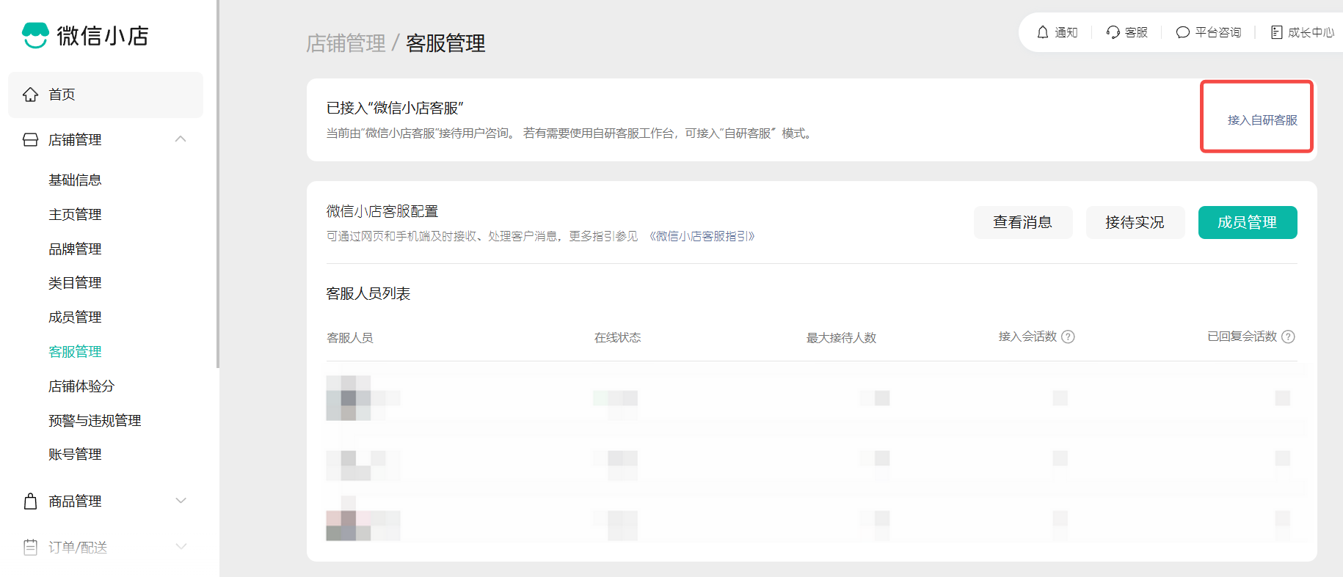The image size is (1343, 577).
Task: Expand the 订单/配送 sidebar section
Action: coord(181,547)
